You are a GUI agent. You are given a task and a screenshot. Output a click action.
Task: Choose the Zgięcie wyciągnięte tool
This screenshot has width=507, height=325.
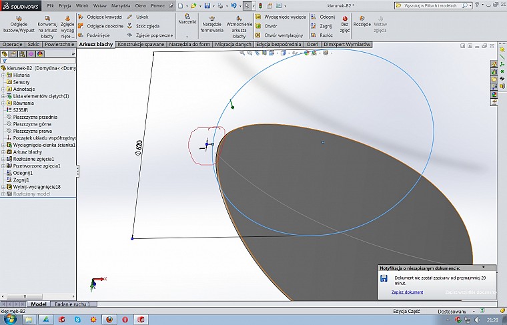(x=67, y=27)
